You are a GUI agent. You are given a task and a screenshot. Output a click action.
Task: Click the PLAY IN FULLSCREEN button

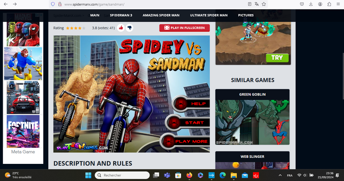point(184,28)
